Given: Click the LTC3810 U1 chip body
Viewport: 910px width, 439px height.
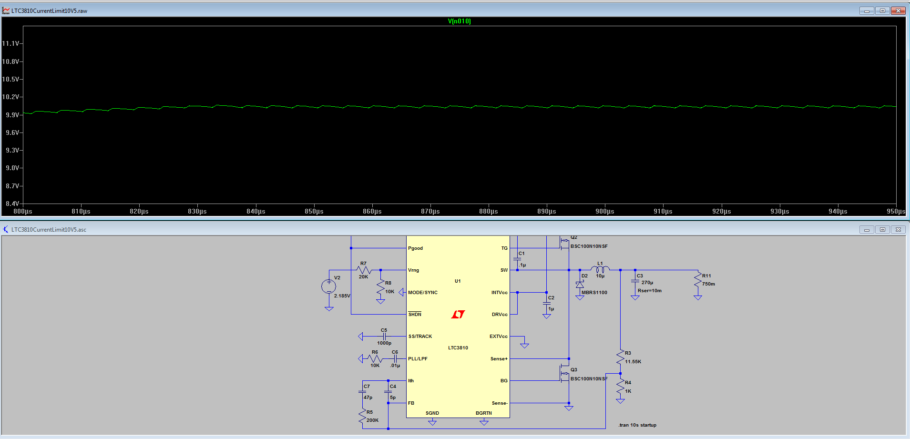Looking at the screenshot, I should 458,327.
